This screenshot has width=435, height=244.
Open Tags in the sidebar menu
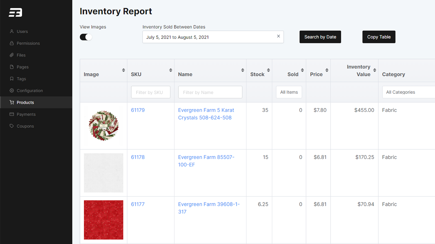tap(21, 79)
